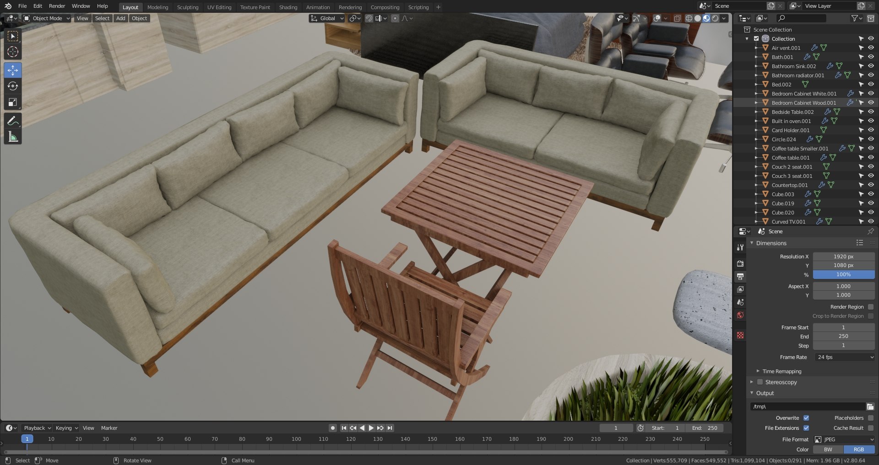Open Output properties tab

740,277
